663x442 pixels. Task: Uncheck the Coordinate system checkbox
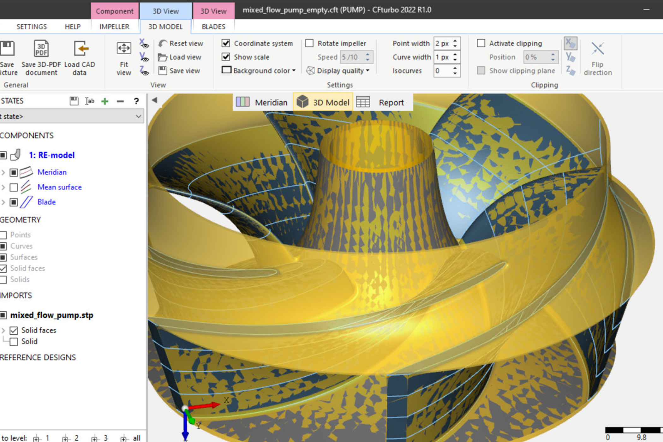coord(226,43)
